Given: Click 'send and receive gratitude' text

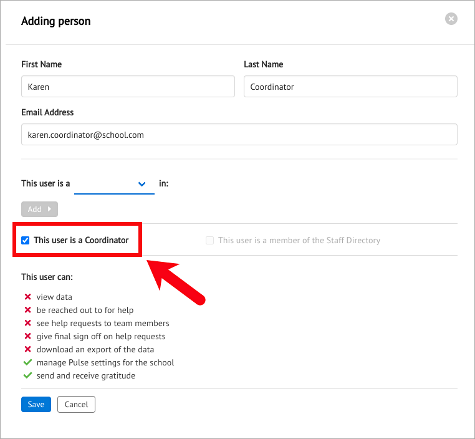Looking at the screenshot, I should [x=86, y=375].
